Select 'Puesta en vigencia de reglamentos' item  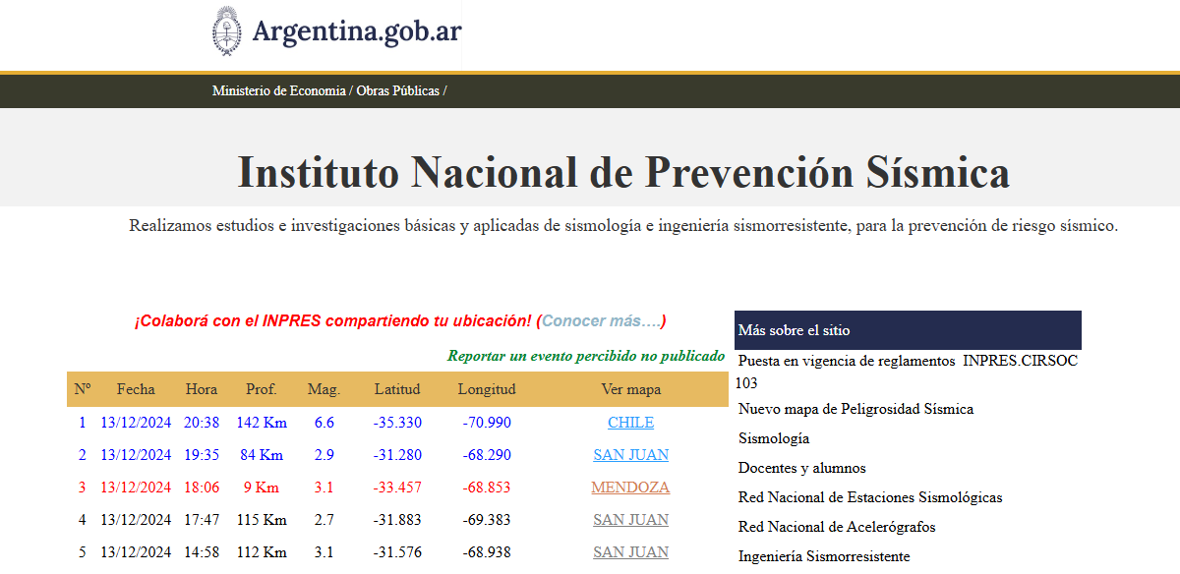click(846, 361)
